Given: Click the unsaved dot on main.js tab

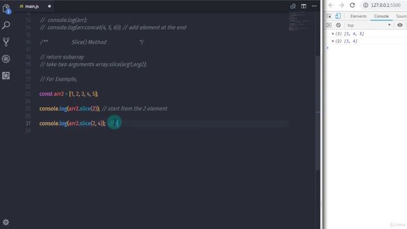Looking at the screenshot, I should (x=50, y=6).
